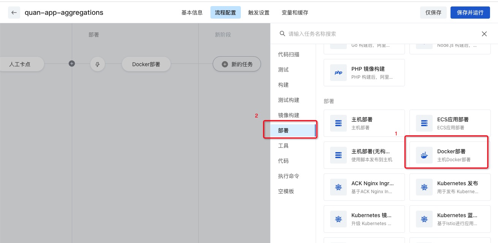
Task: Choose the 主机部署 task title
Action: tap(362, 120)
